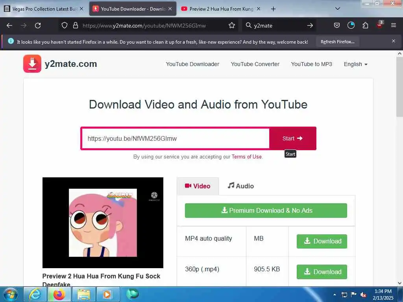Expand the English language dropdown

coord(355,64)
